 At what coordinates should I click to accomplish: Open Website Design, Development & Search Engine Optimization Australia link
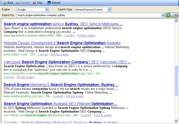[62, 43]
